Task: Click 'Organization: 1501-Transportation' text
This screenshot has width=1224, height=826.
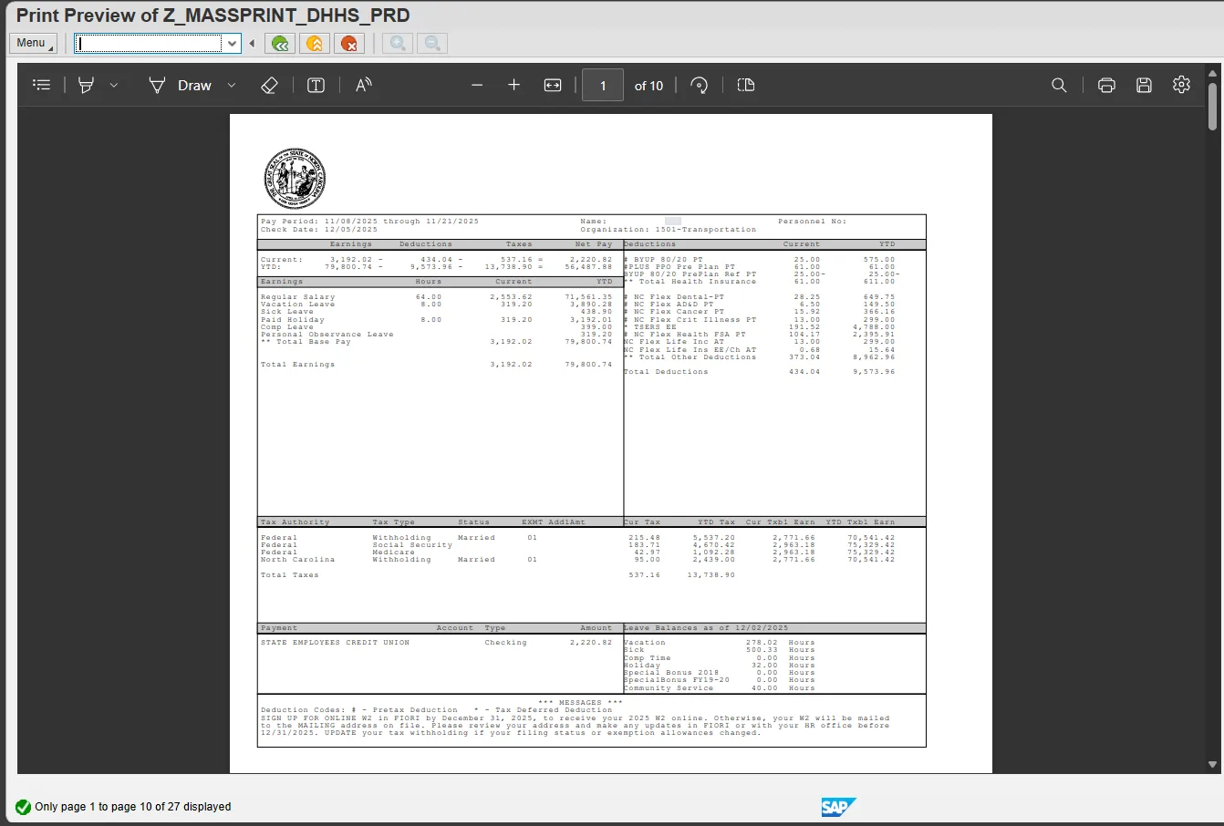Action: pos(668,230)
